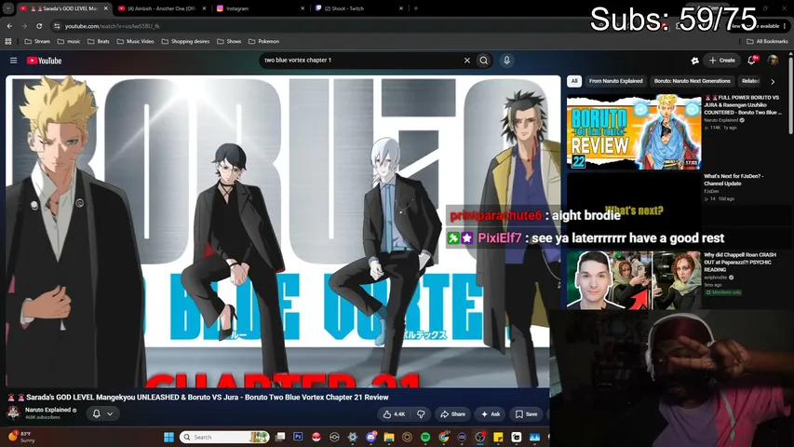Open Discord from the taskbar
The image size is (794, 447).
click(370, 437)
